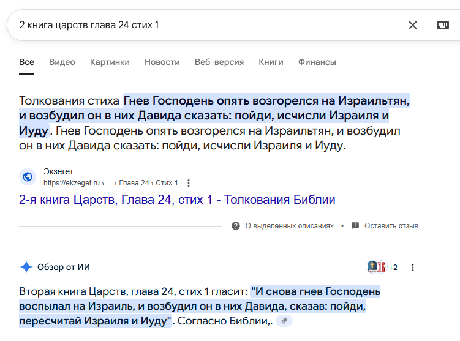The image size is (460, 341).
Task: Click the Экзегет globe site icon
Action: (x=28, y=177)
